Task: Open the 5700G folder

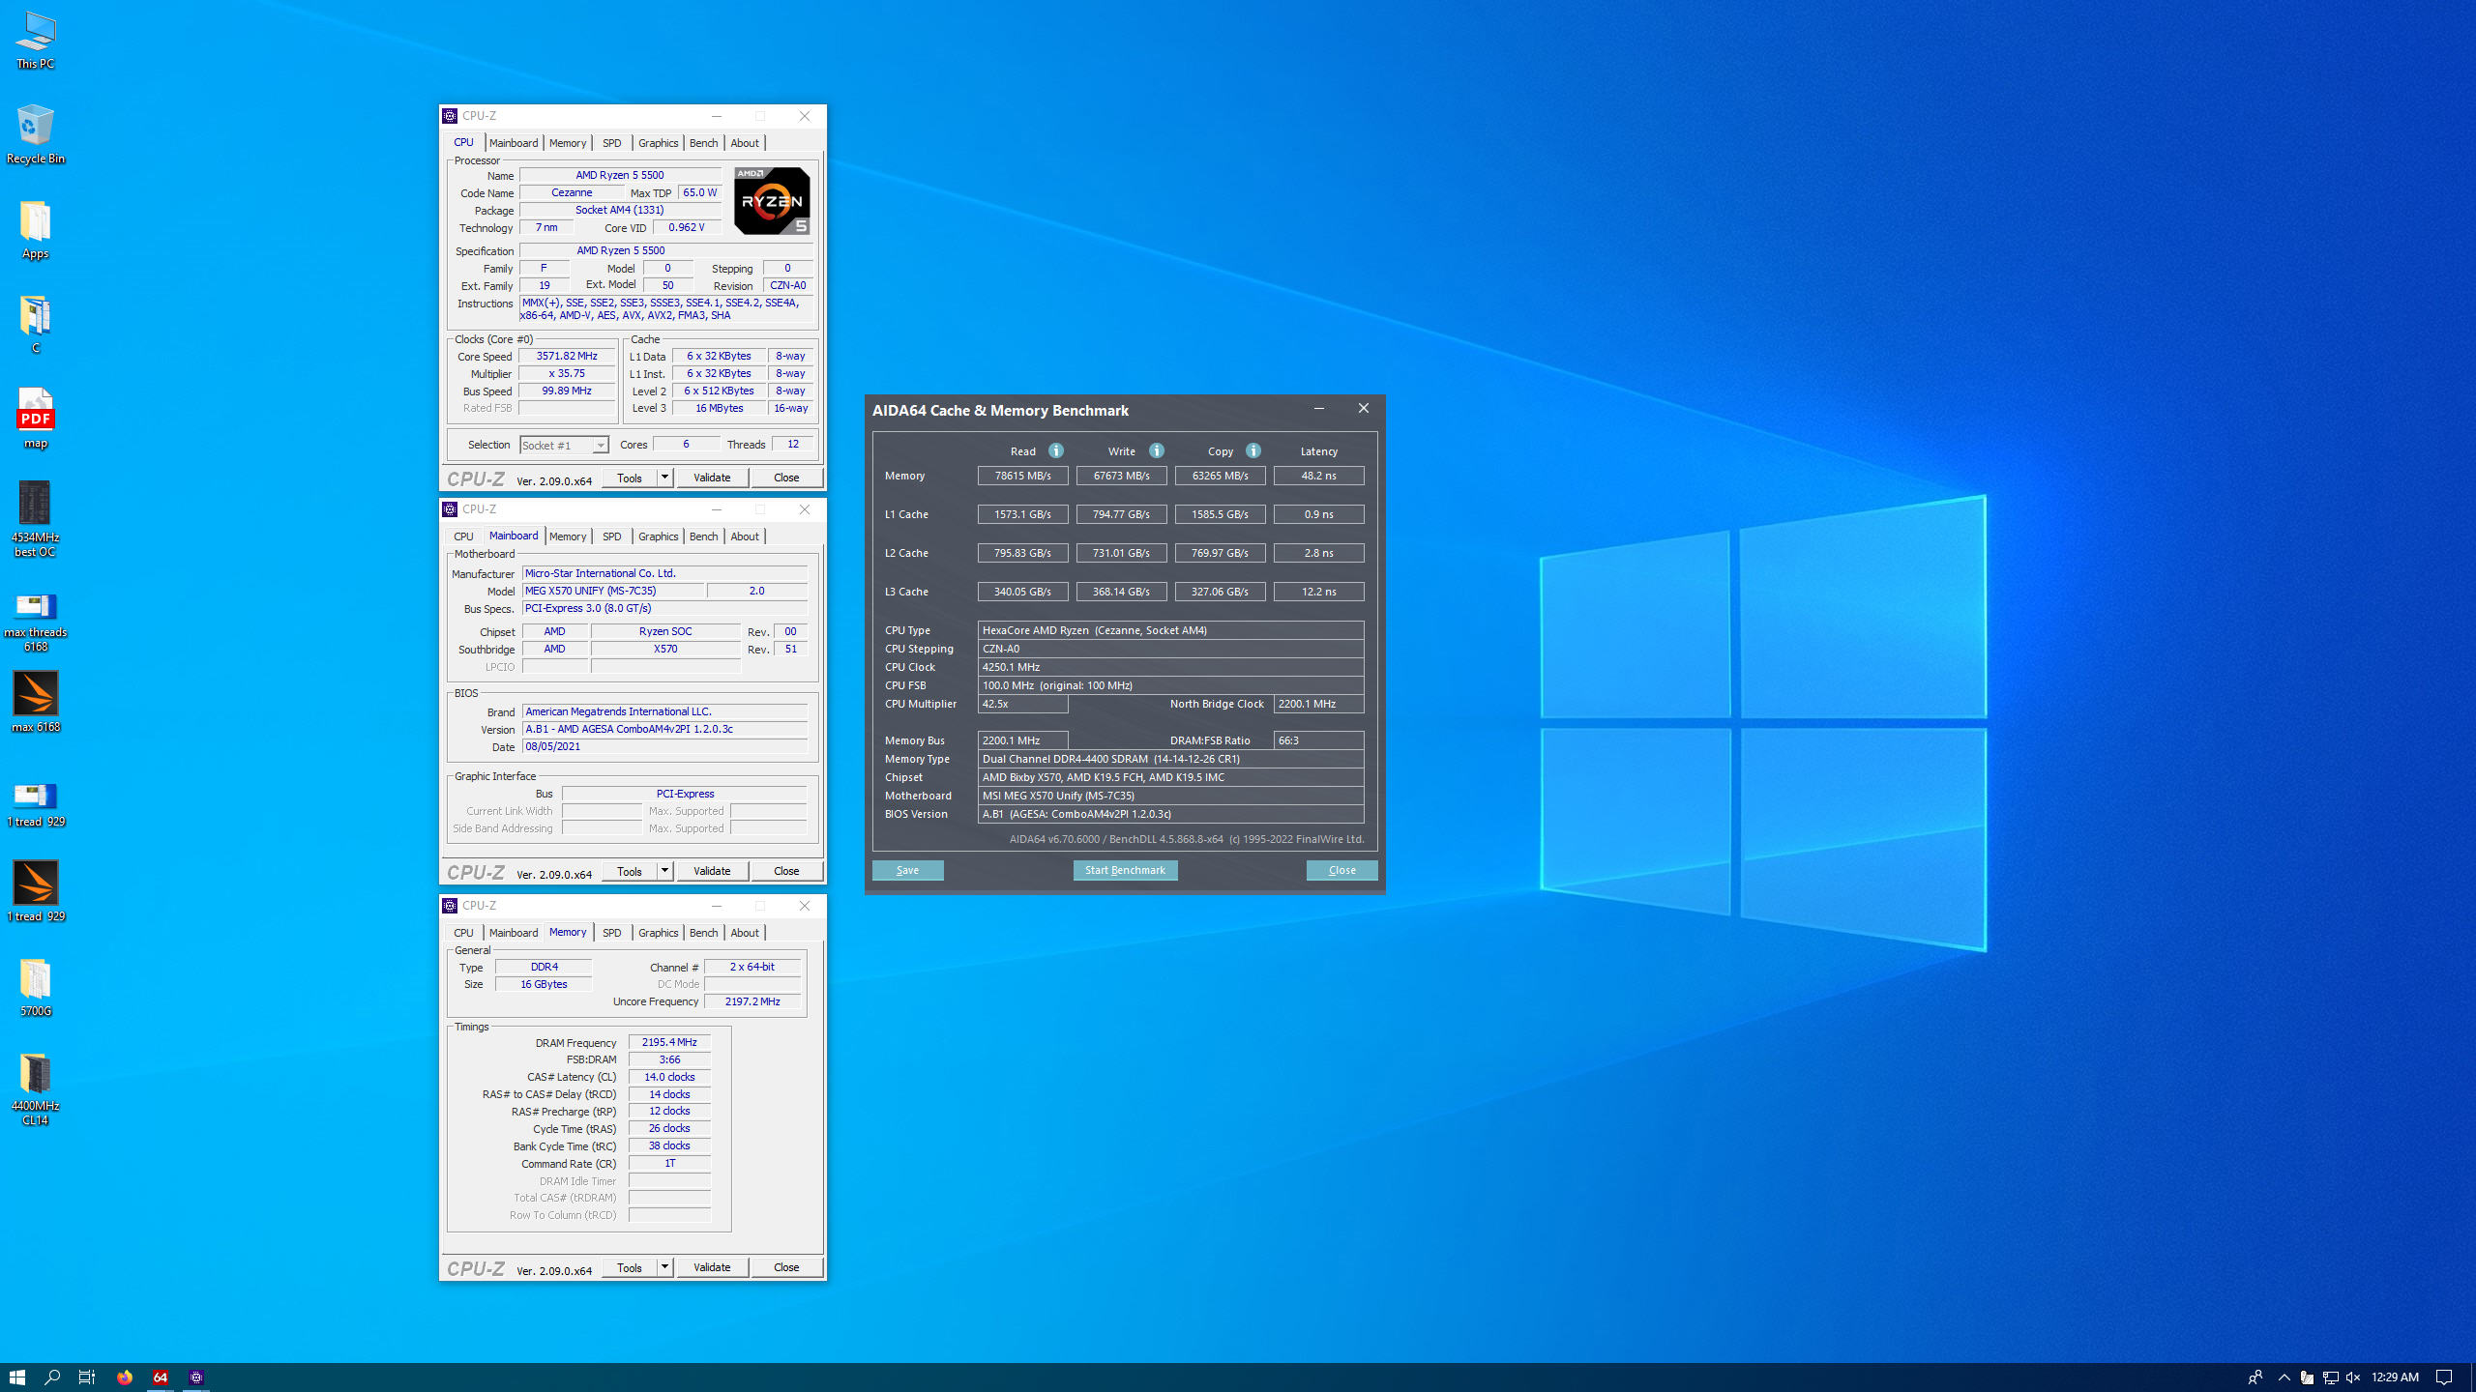Action: point(35,988)
